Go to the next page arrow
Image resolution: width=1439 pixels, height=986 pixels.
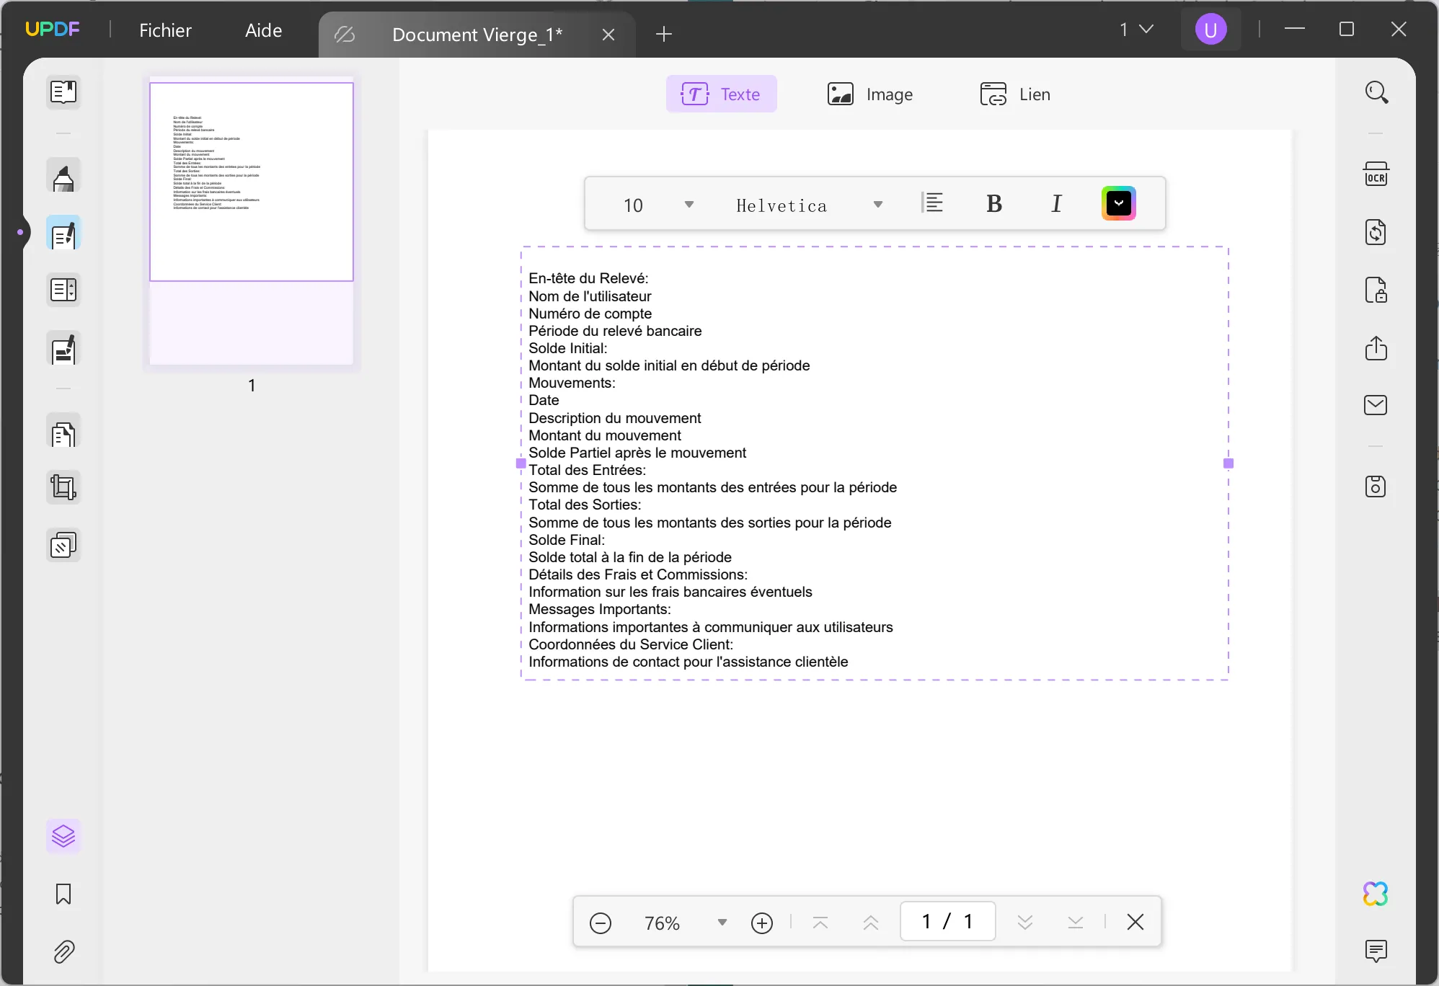1025,923
